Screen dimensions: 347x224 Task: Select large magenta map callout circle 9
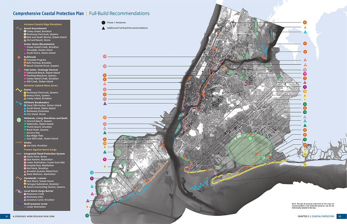(x=105, y=159)
